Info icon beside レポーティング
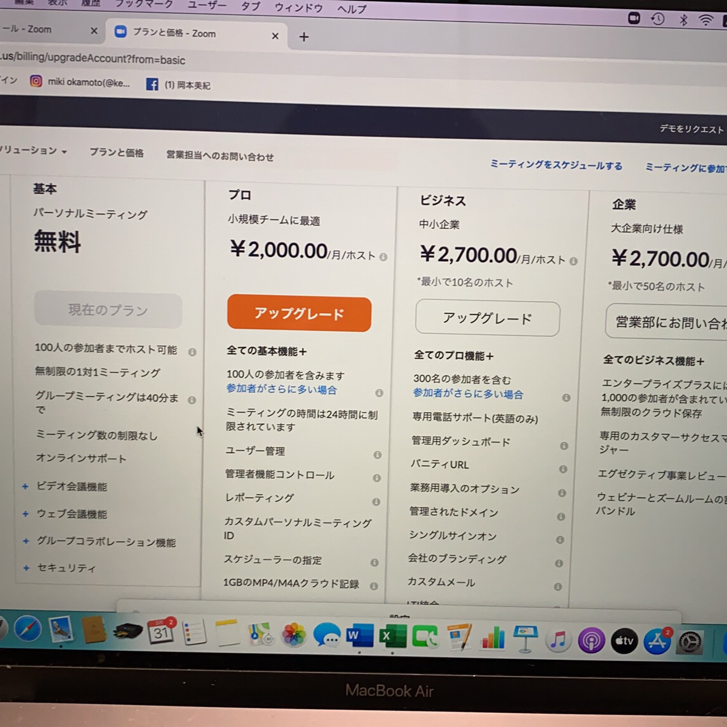Screen dimensions: 727x727 pos(376,502)
